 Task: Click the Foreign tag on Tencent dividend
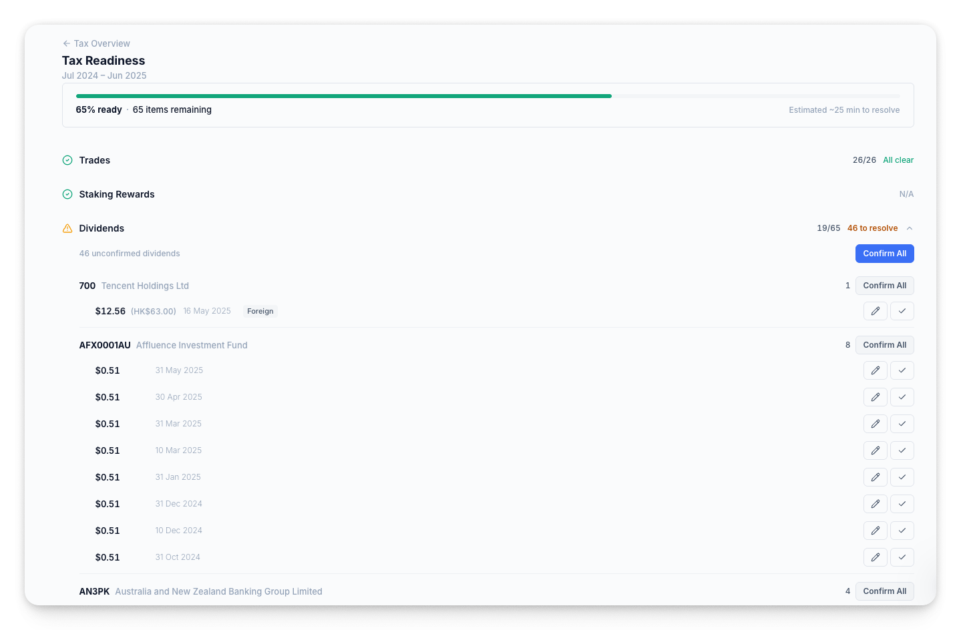[260, 311]
